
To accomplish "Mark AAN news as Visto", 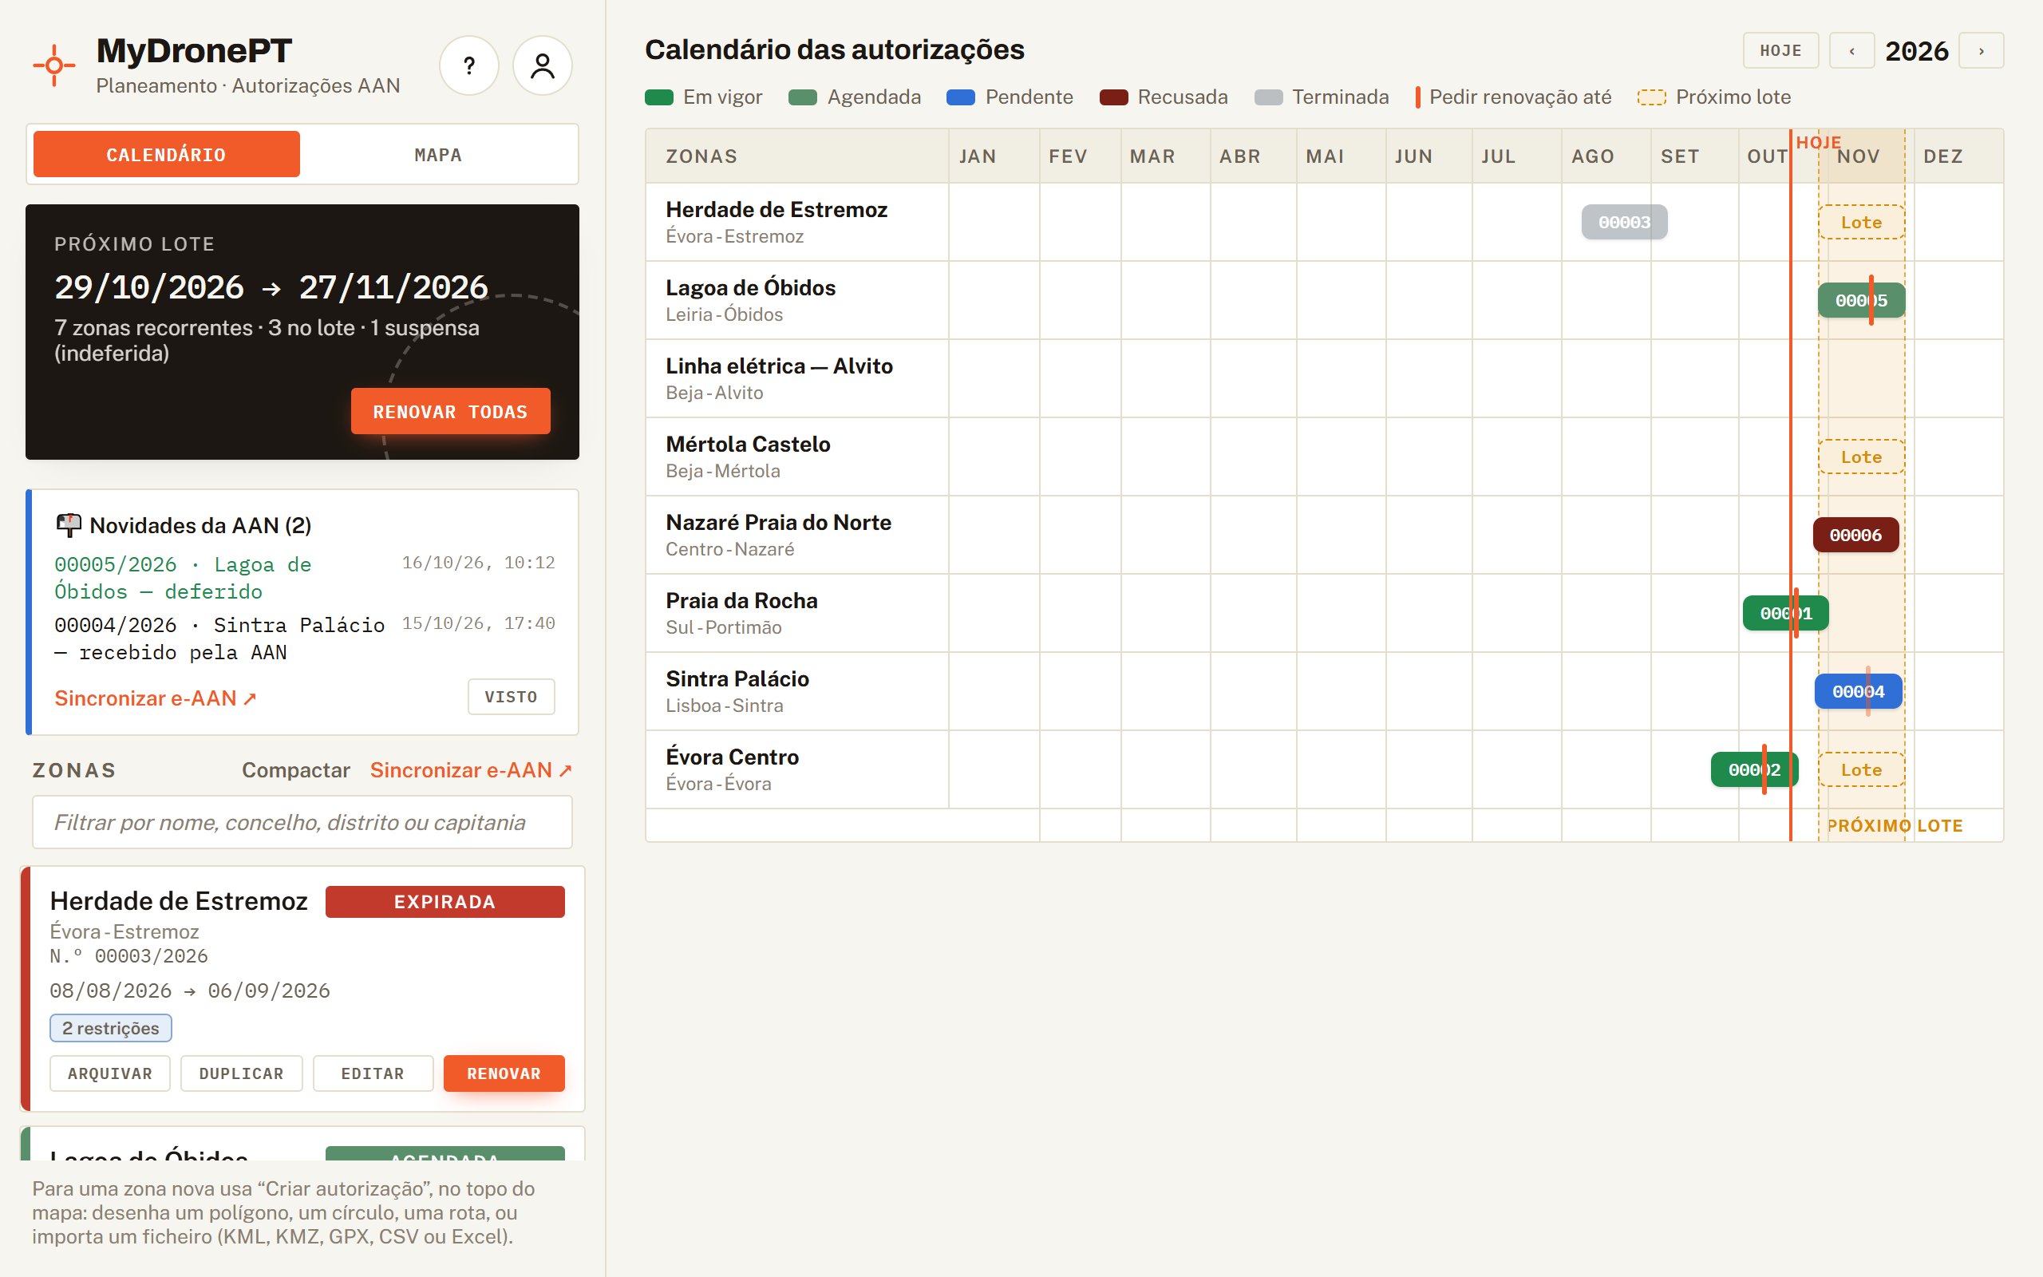I will pos(511,697).
